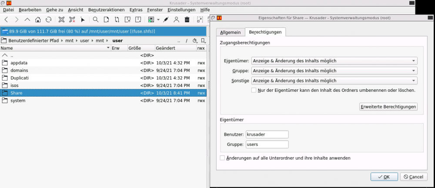Open dropdown arrow next to terminal icon
The height and width of the screenshot is (188, 435).
pos(158,20)
